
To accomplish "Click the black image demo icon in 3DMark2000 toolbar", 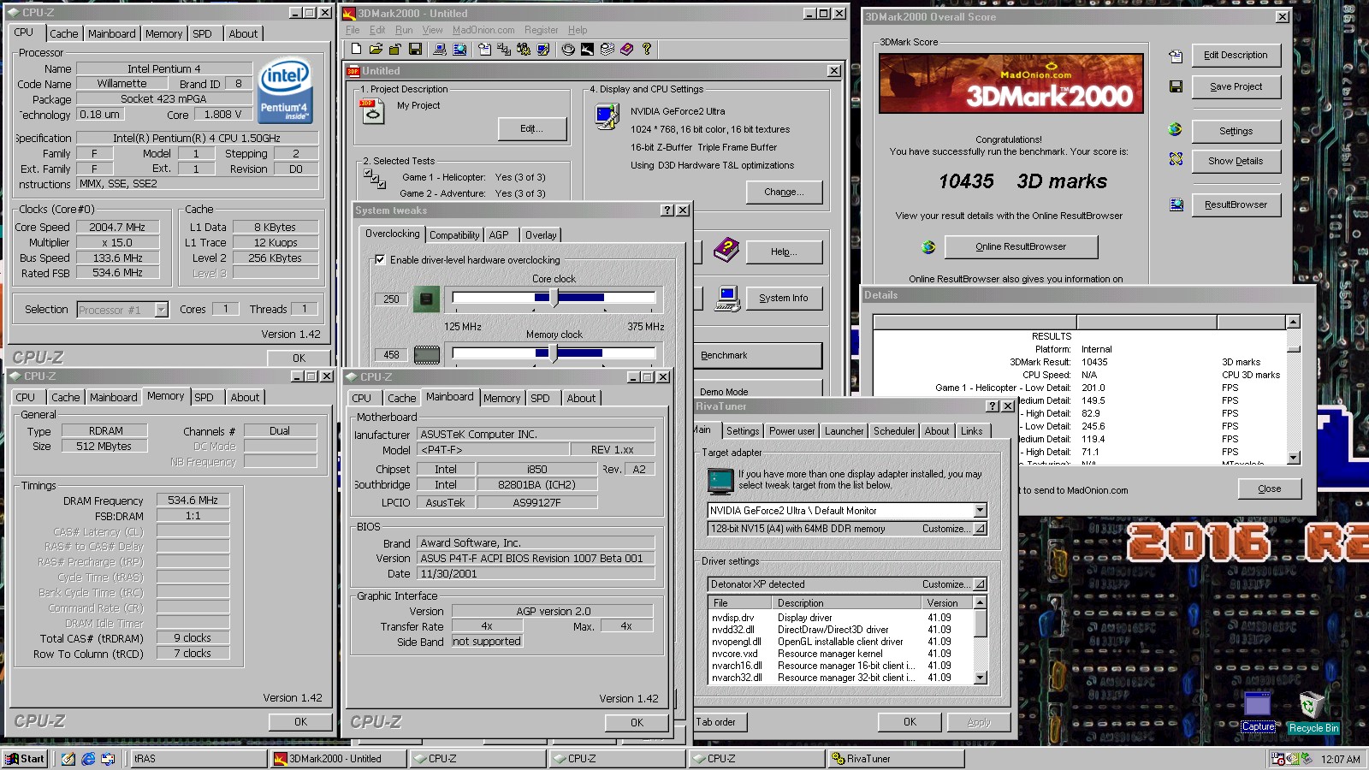I will coord(587,49).
